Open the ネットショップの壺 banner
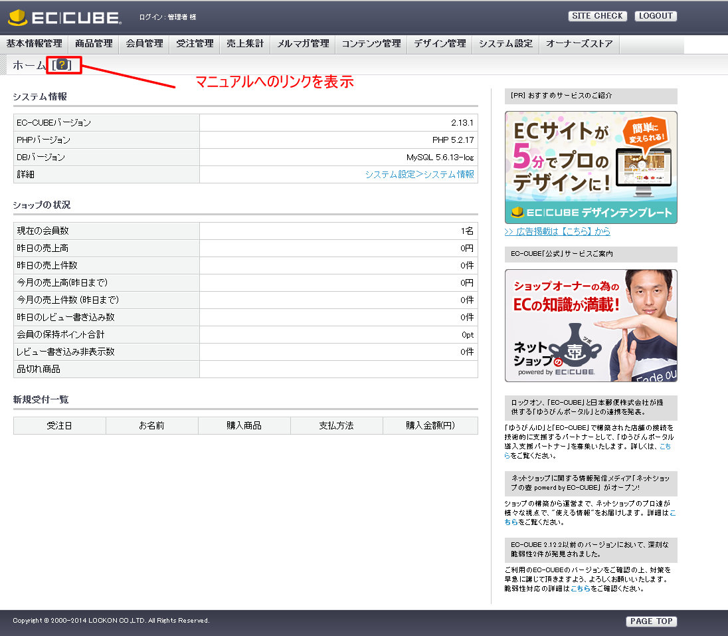 pos(591,326)
